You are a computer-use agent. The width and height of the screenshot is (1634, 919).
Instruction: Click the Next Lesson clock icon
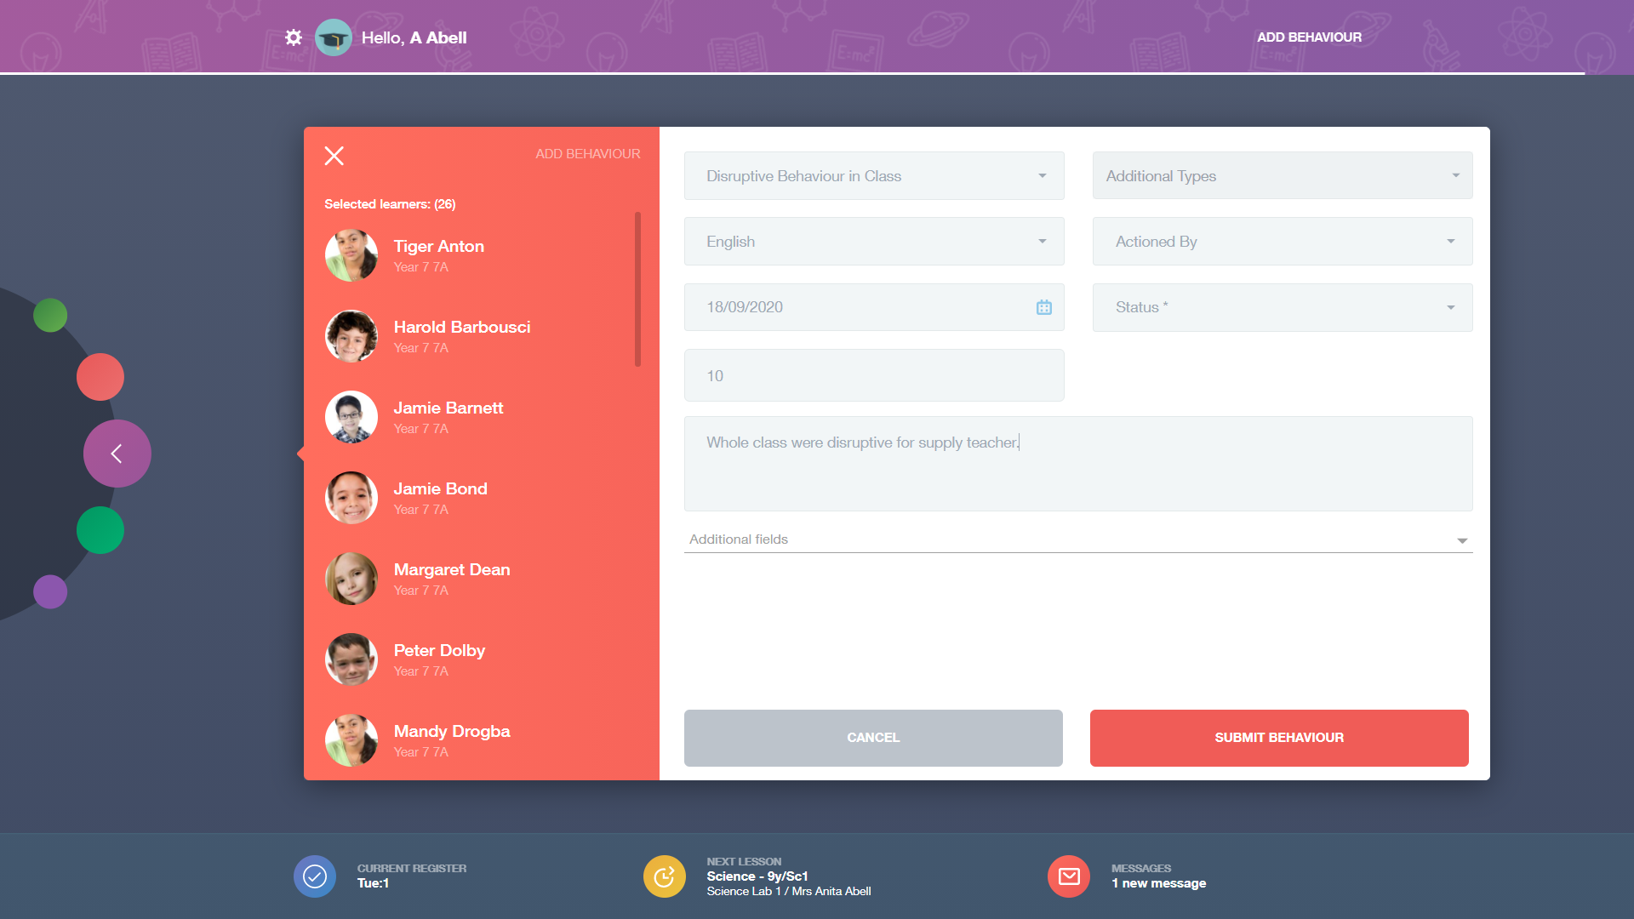664,876
